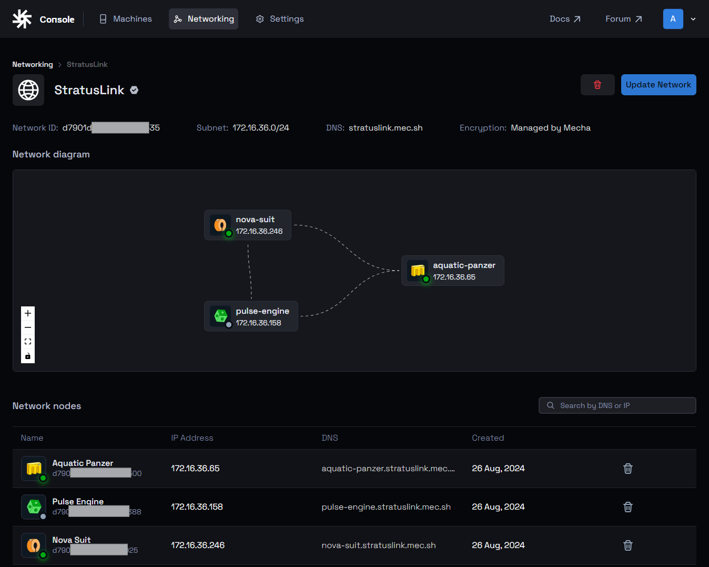
Task: Click the Networking breadcrumb link
Action: point(33,64)
